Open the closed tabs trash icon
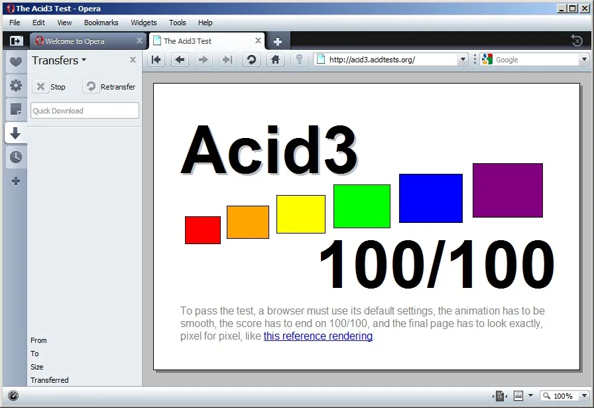594x408 pixels. (577, 40)
